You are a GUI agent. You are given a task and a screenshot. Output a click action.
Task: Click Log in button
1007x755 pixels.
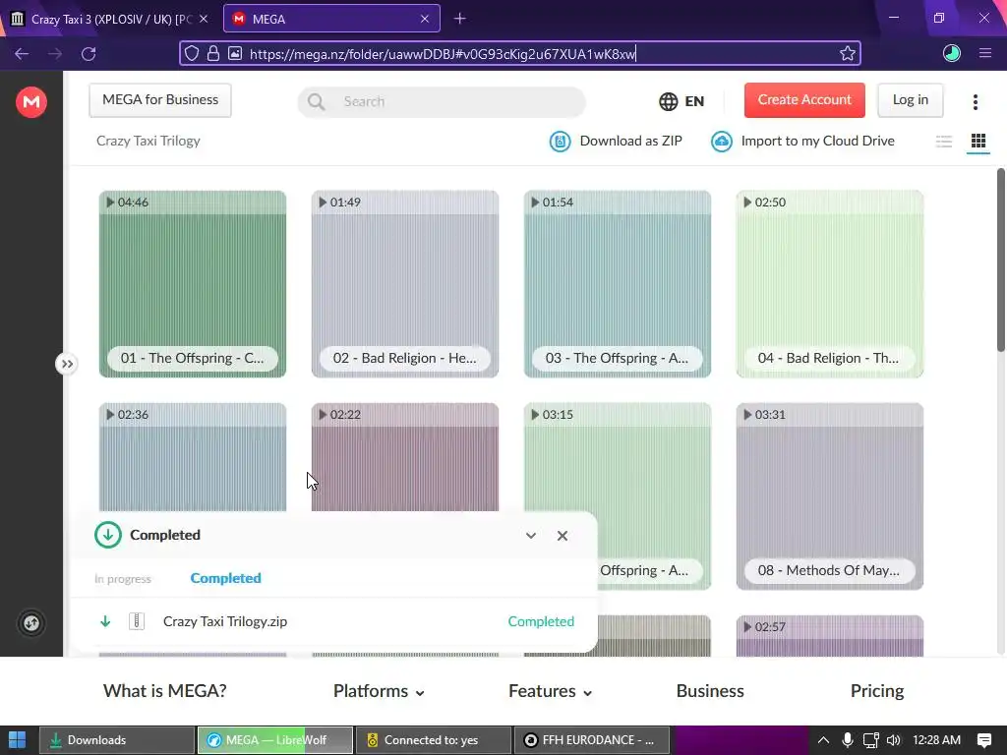click(910, 100)
